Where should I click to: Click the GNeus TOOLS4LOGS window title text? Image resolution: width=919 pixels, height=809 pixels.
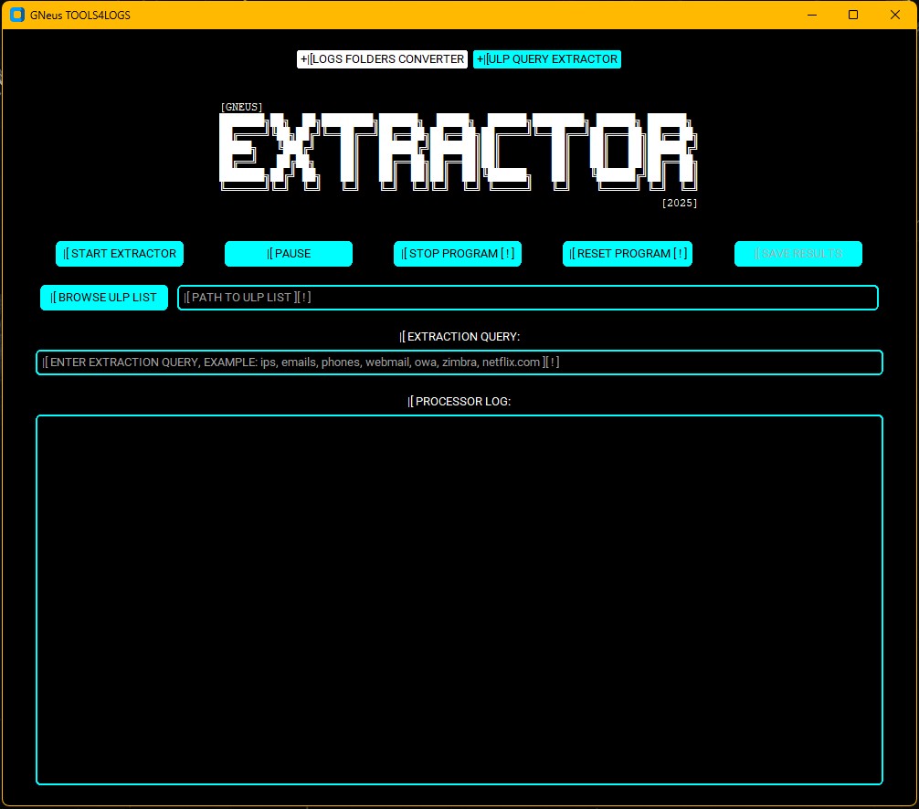click(x=80, y=16)
